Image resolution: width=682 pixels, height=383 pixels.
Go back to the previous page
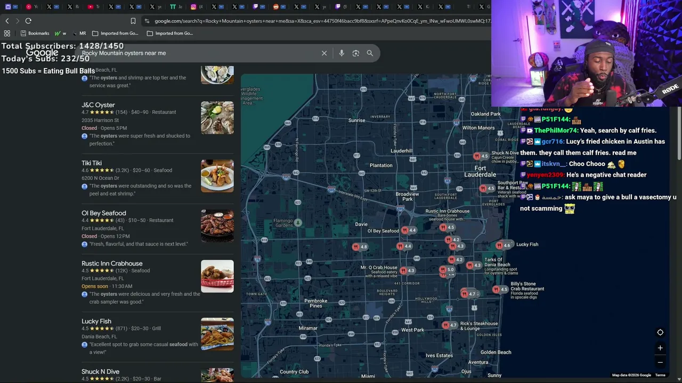(x=7, y=21)
